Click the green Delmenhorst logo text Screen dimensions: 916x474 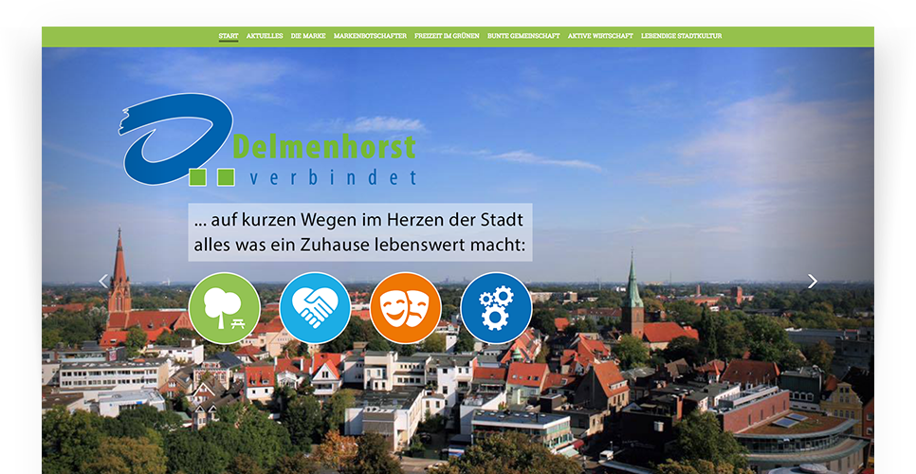pyautogui.click(x=323, y=147)
